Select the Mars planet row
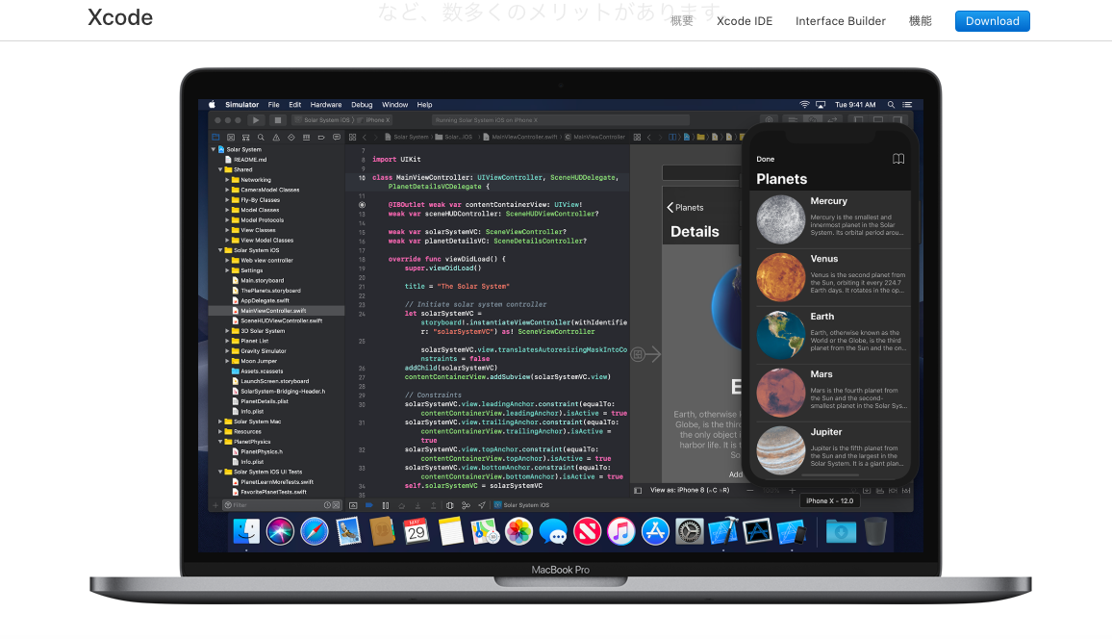1112x639 pixels. pyautogui.click(x=830, y=393)
